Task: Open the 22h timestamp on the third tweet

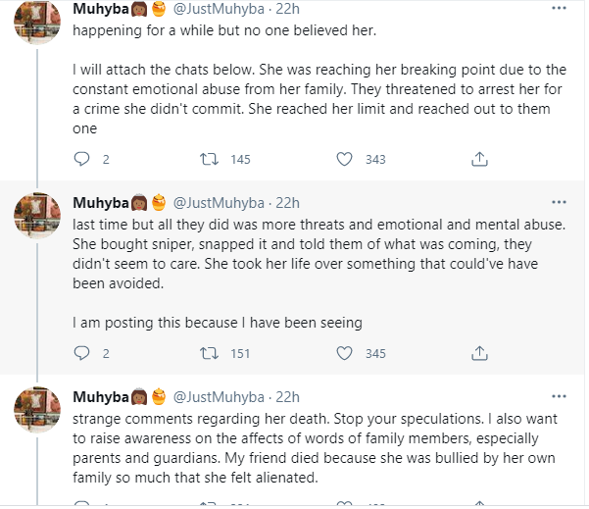Action: [289, 397]
